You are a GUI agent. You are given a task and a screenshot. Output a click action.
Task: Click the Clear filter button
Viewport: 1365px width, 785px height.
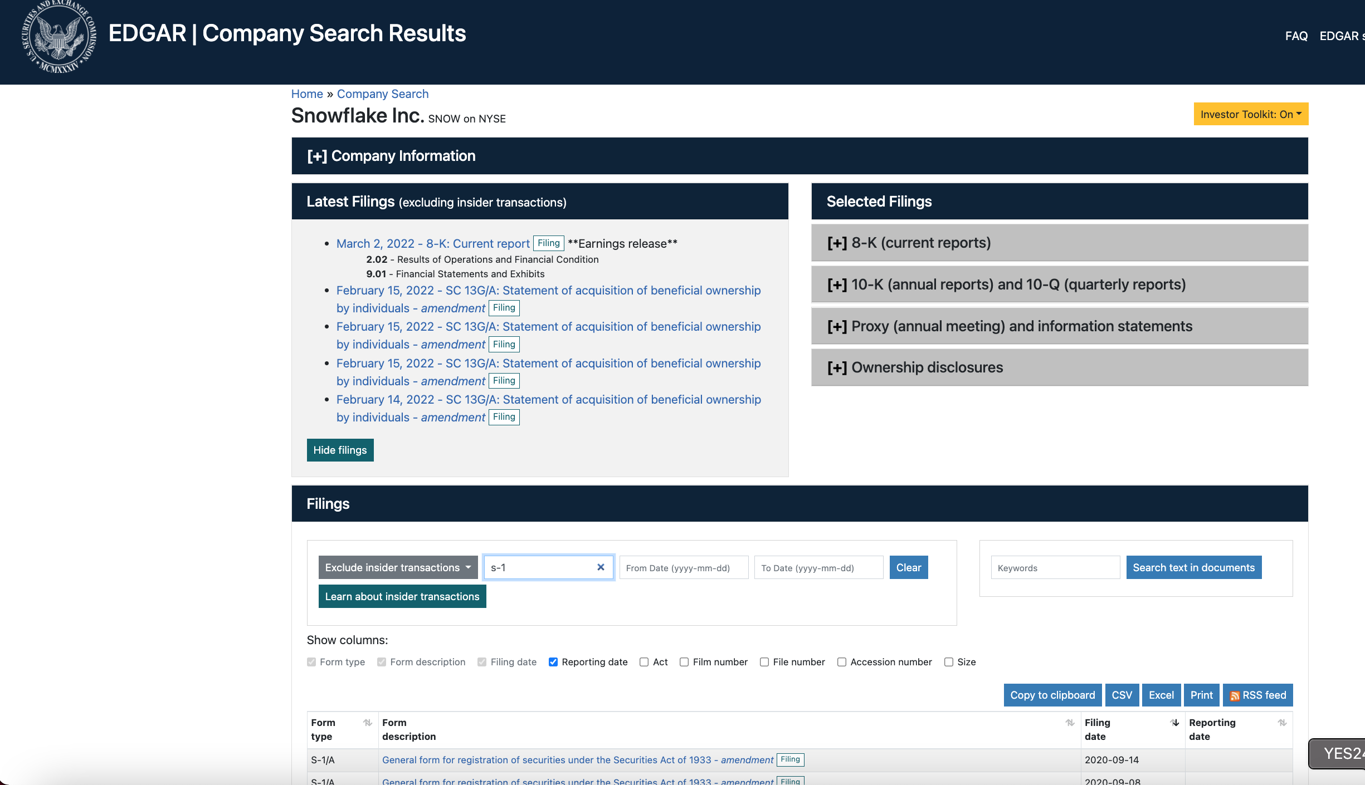(x=909, y=567)
